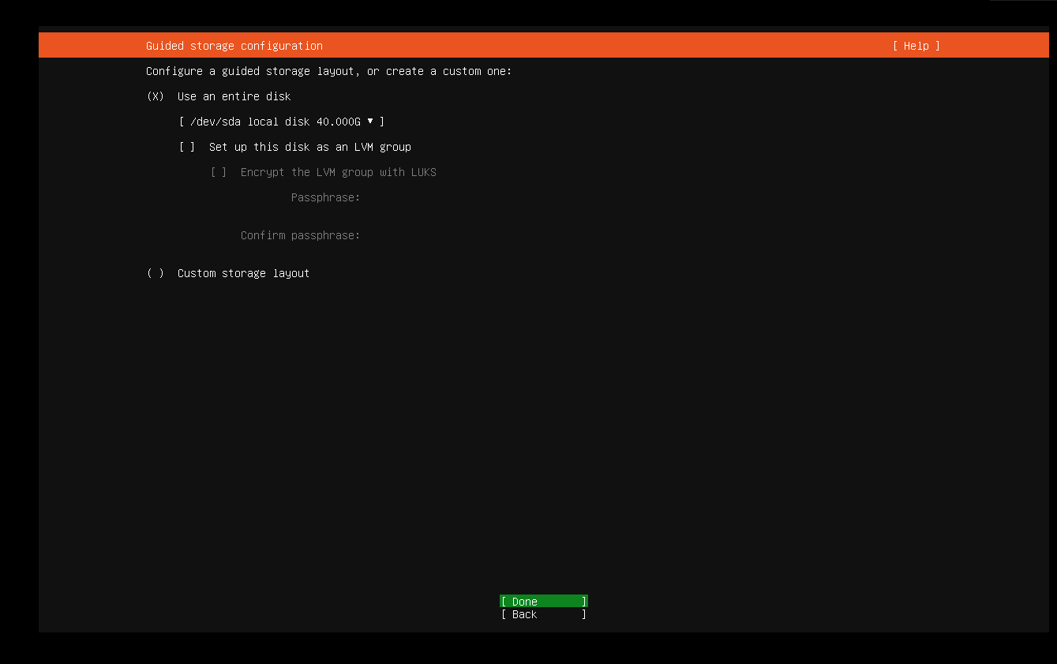Screen dimensions: 1057x664
Task: Open Help from the orange header
Action: pos(915,45)
